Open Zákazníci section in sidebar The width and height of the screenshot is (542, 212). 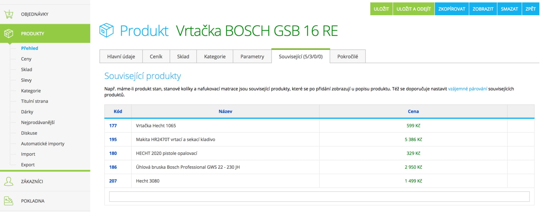click(45, 181)
